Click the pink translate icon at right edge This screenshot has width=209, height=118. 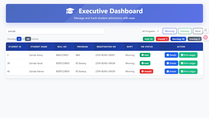pyautogui.click(x=206, y=37)
